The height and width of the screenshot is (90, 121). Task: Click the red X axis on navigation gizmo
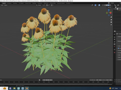coord(111,13)
